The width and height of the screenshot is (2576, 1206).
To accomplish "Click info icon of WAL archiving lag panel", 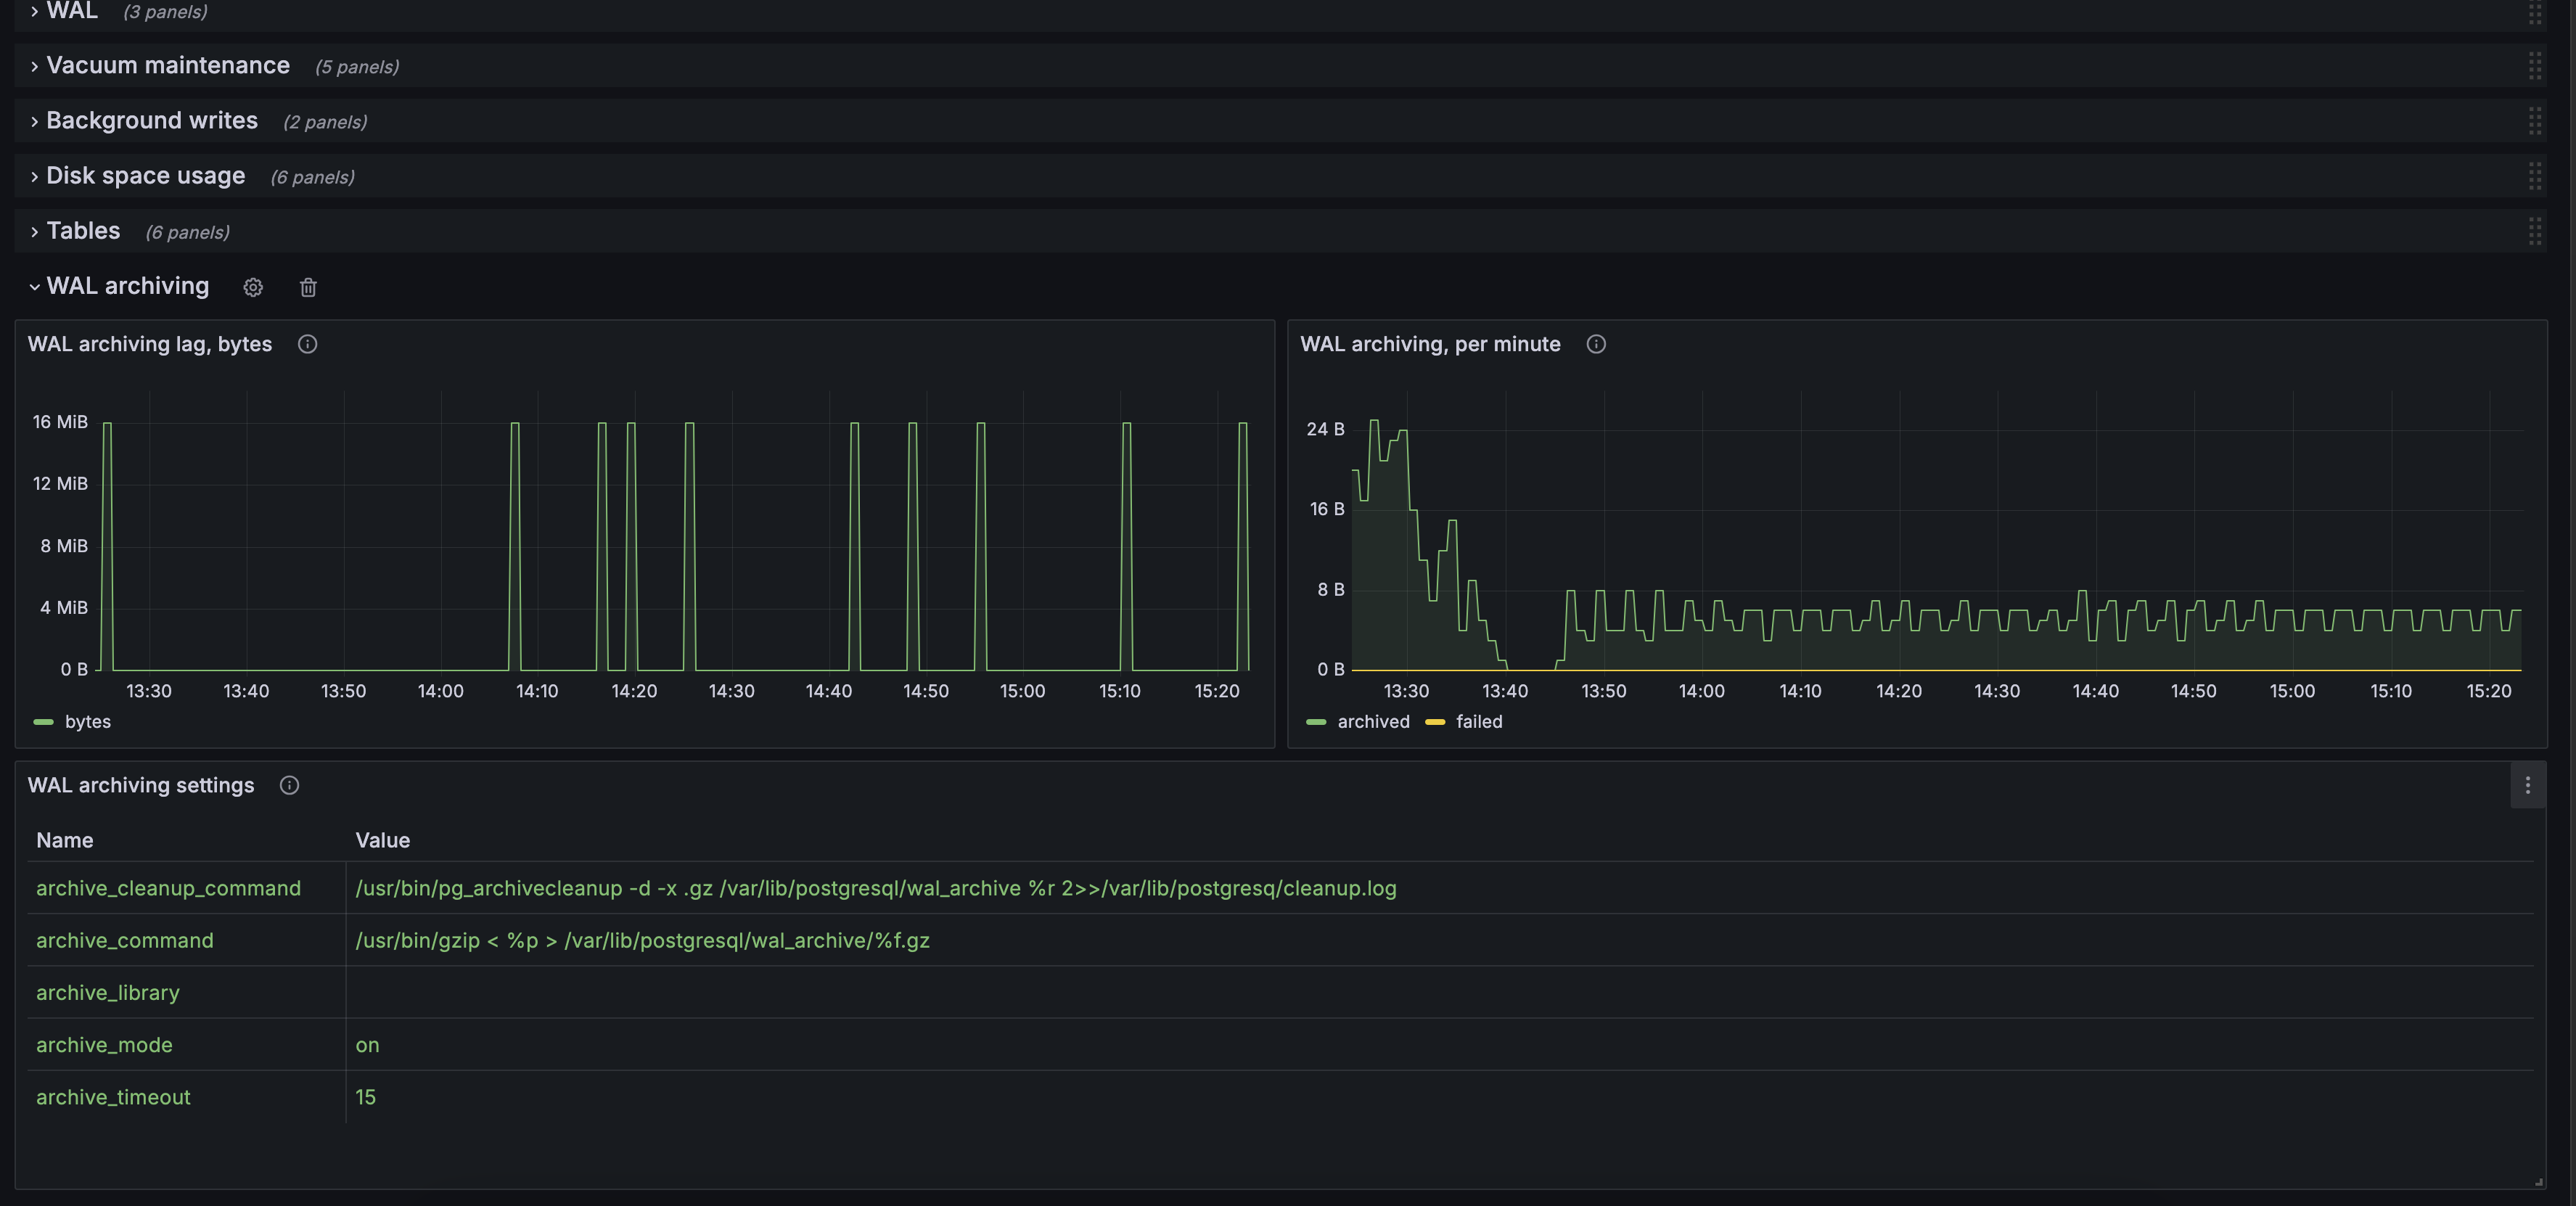I will pyautogui.click(x=307, y=344).
